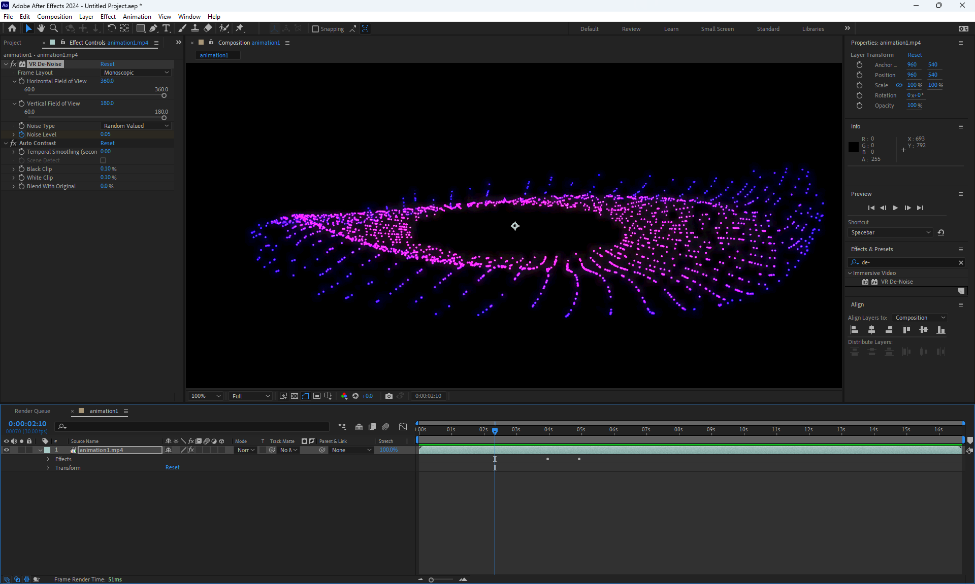Screen dimensions: 975x584
Task: Hide animation1.mp4 layer with eye toggle
Action: [7, 450]
